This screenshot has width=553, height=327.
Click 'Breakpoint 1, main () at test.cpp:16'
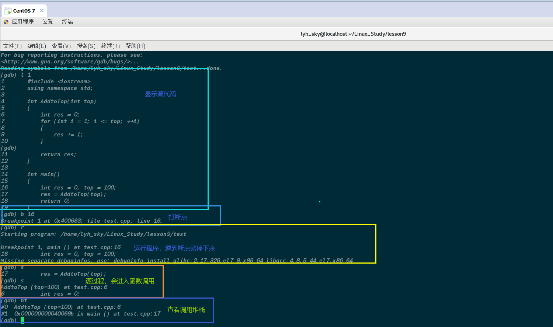pos(61,247)
